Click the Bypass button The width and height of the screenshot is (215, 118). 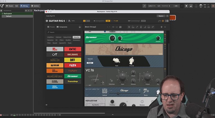click(161, 16)
